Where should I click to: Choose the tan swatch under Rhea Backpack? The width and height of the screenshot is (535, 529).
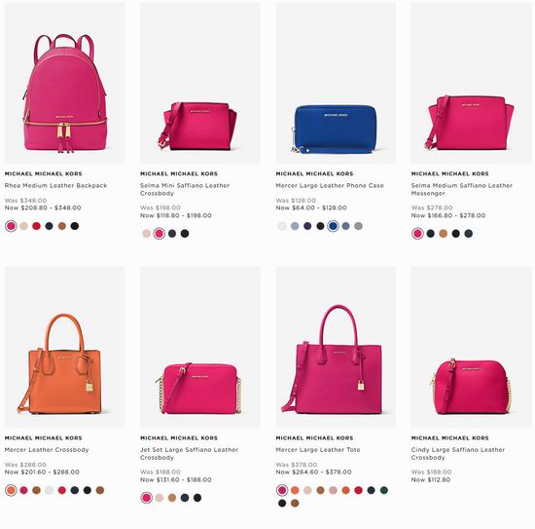point(61,226)
